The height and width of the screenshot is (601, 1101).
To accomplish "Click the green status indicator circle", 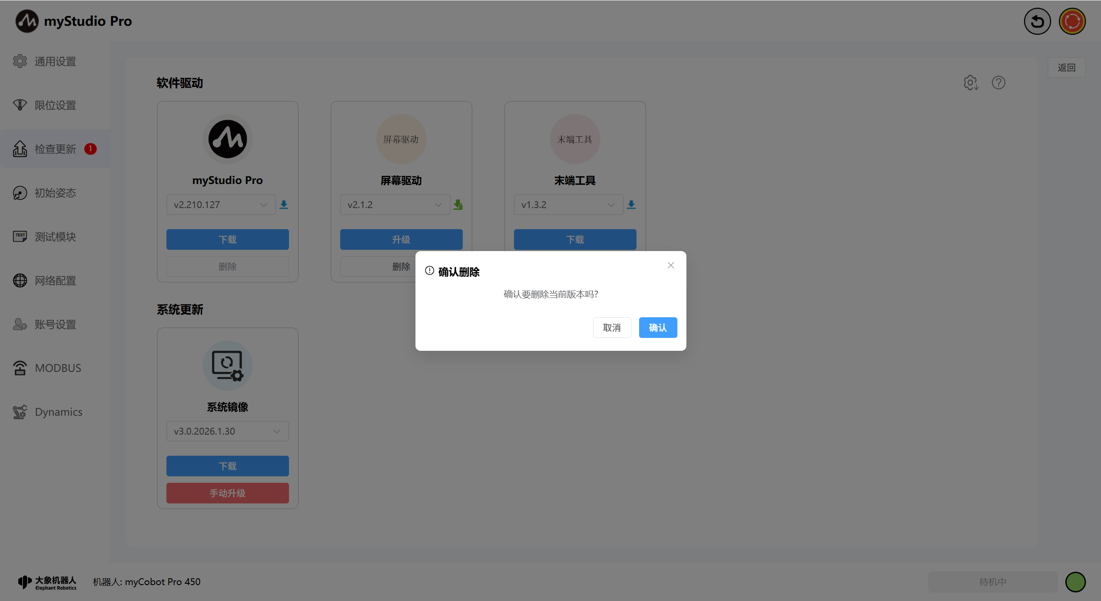I will pyautogui.click(x=1075, y=582).
